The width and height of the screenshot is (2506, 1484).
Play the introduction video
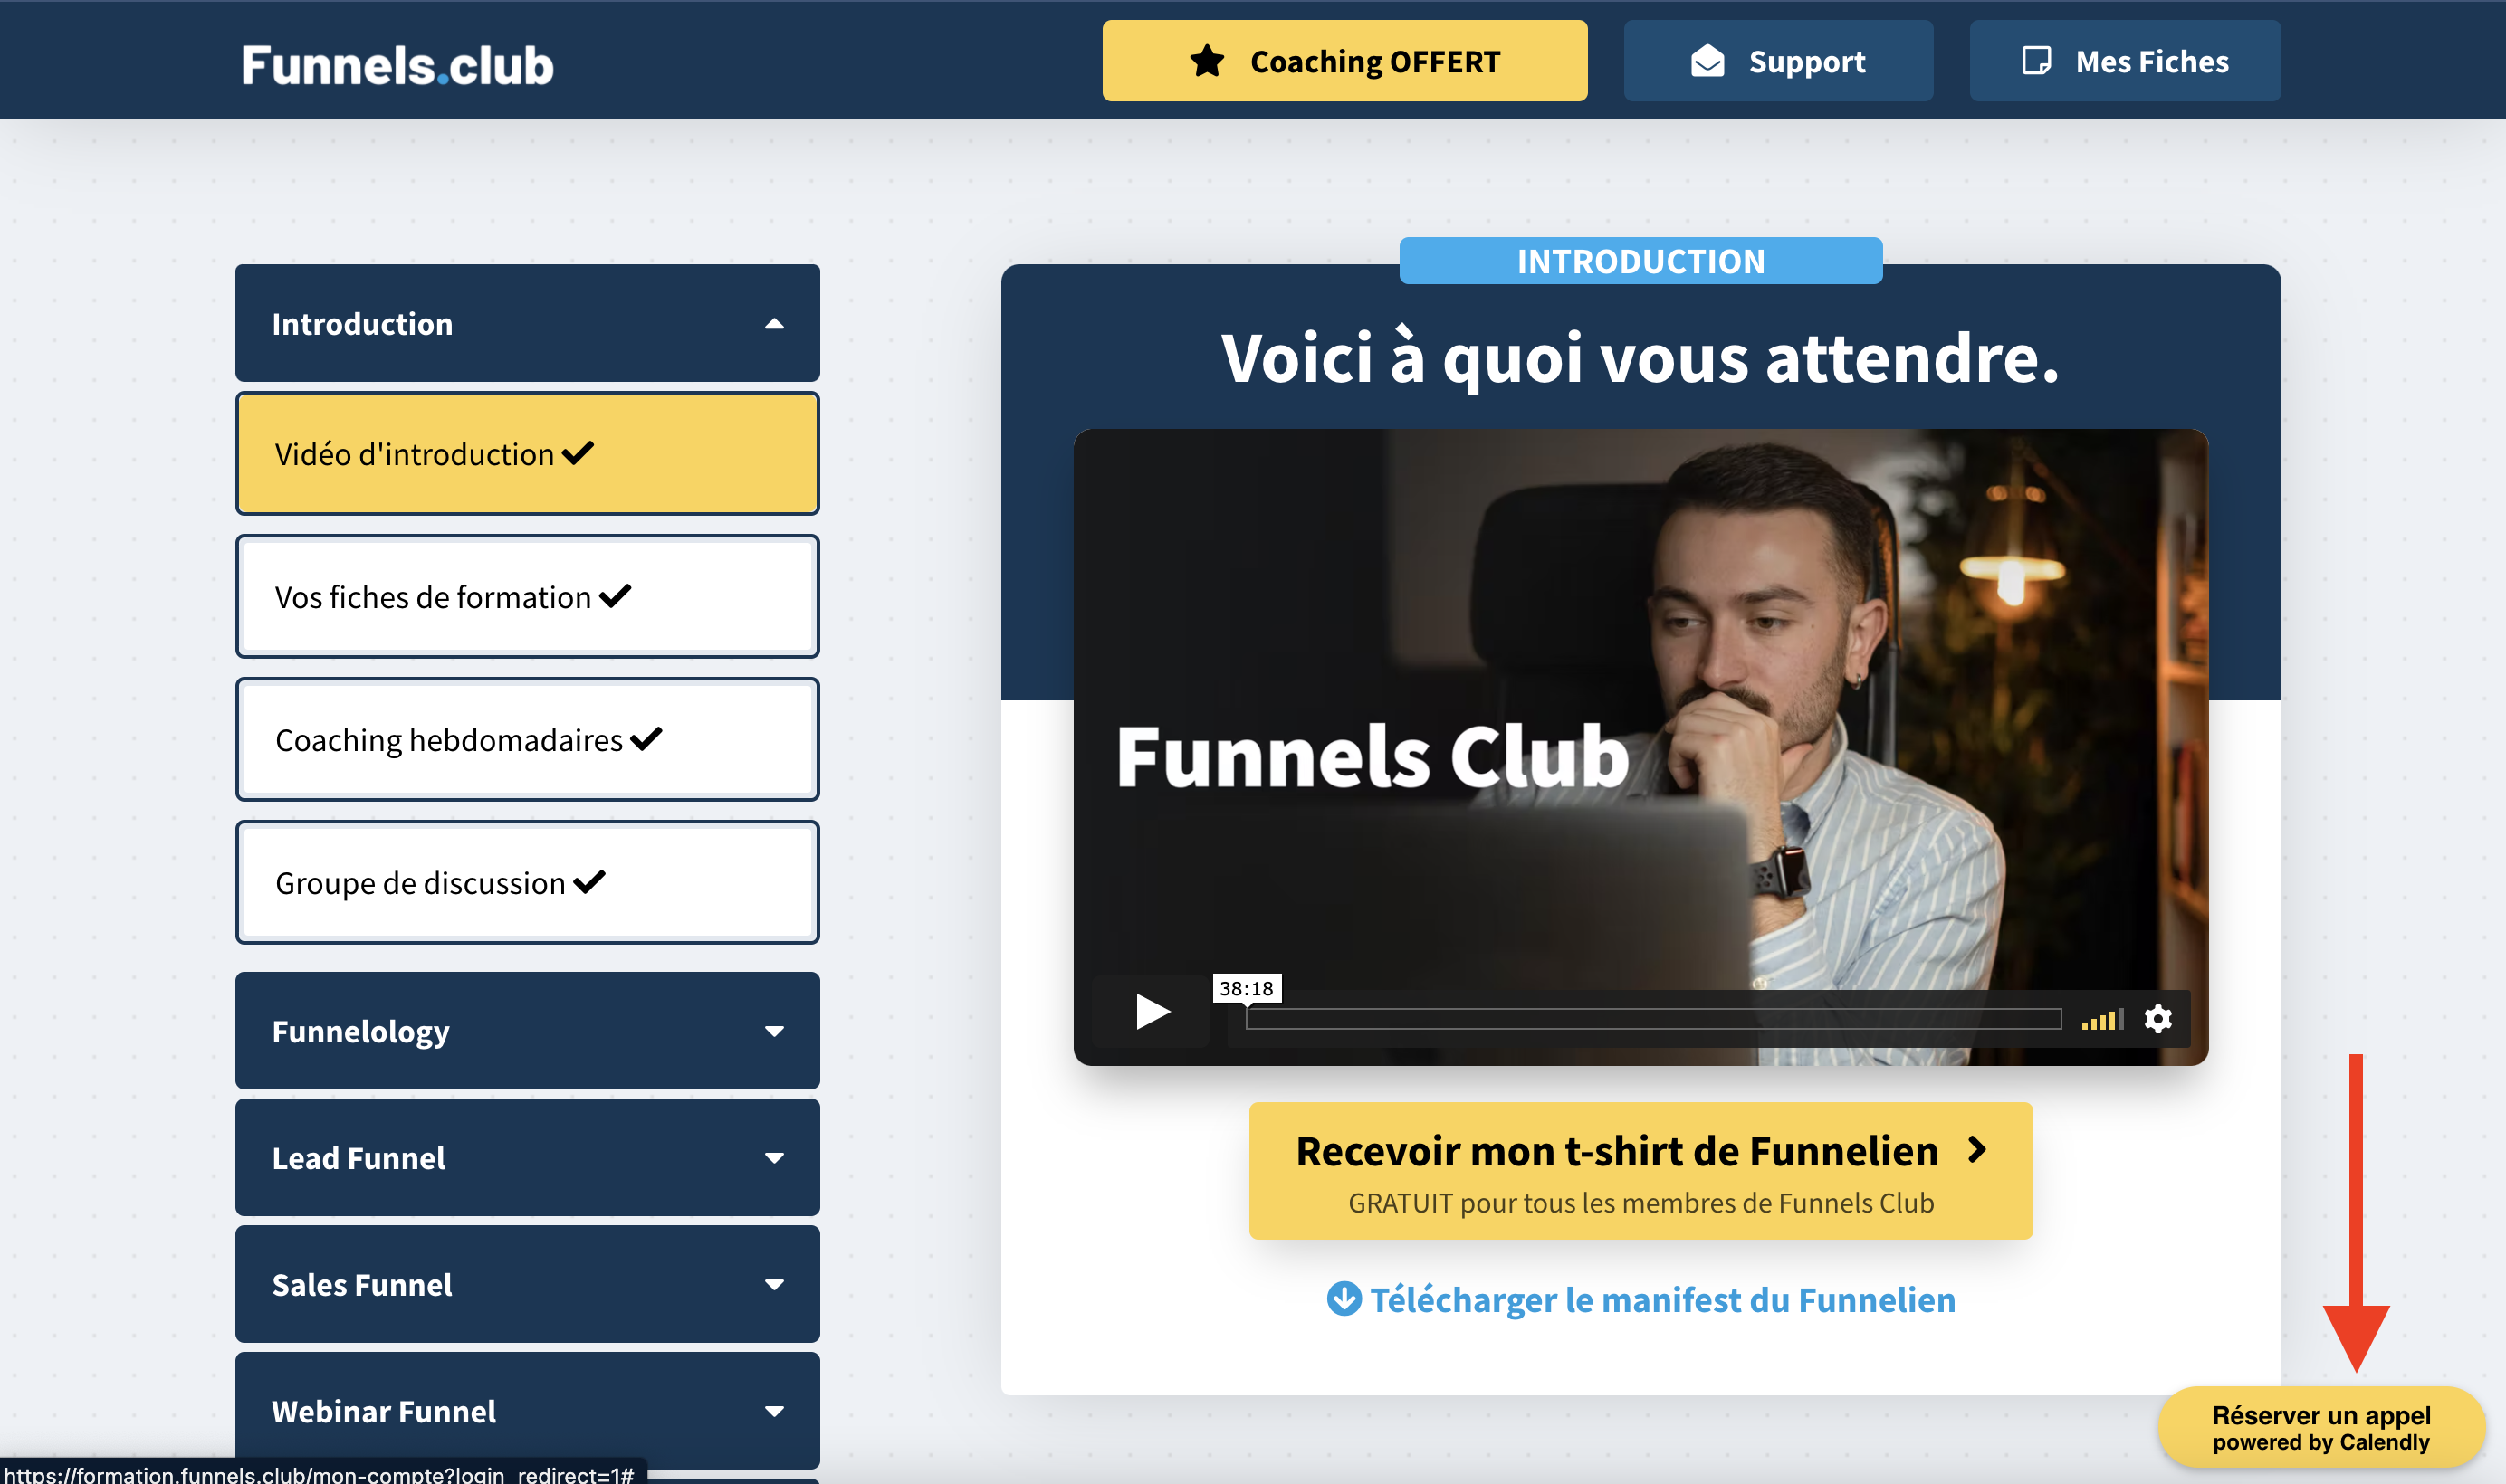(x=1153, y=1011)
